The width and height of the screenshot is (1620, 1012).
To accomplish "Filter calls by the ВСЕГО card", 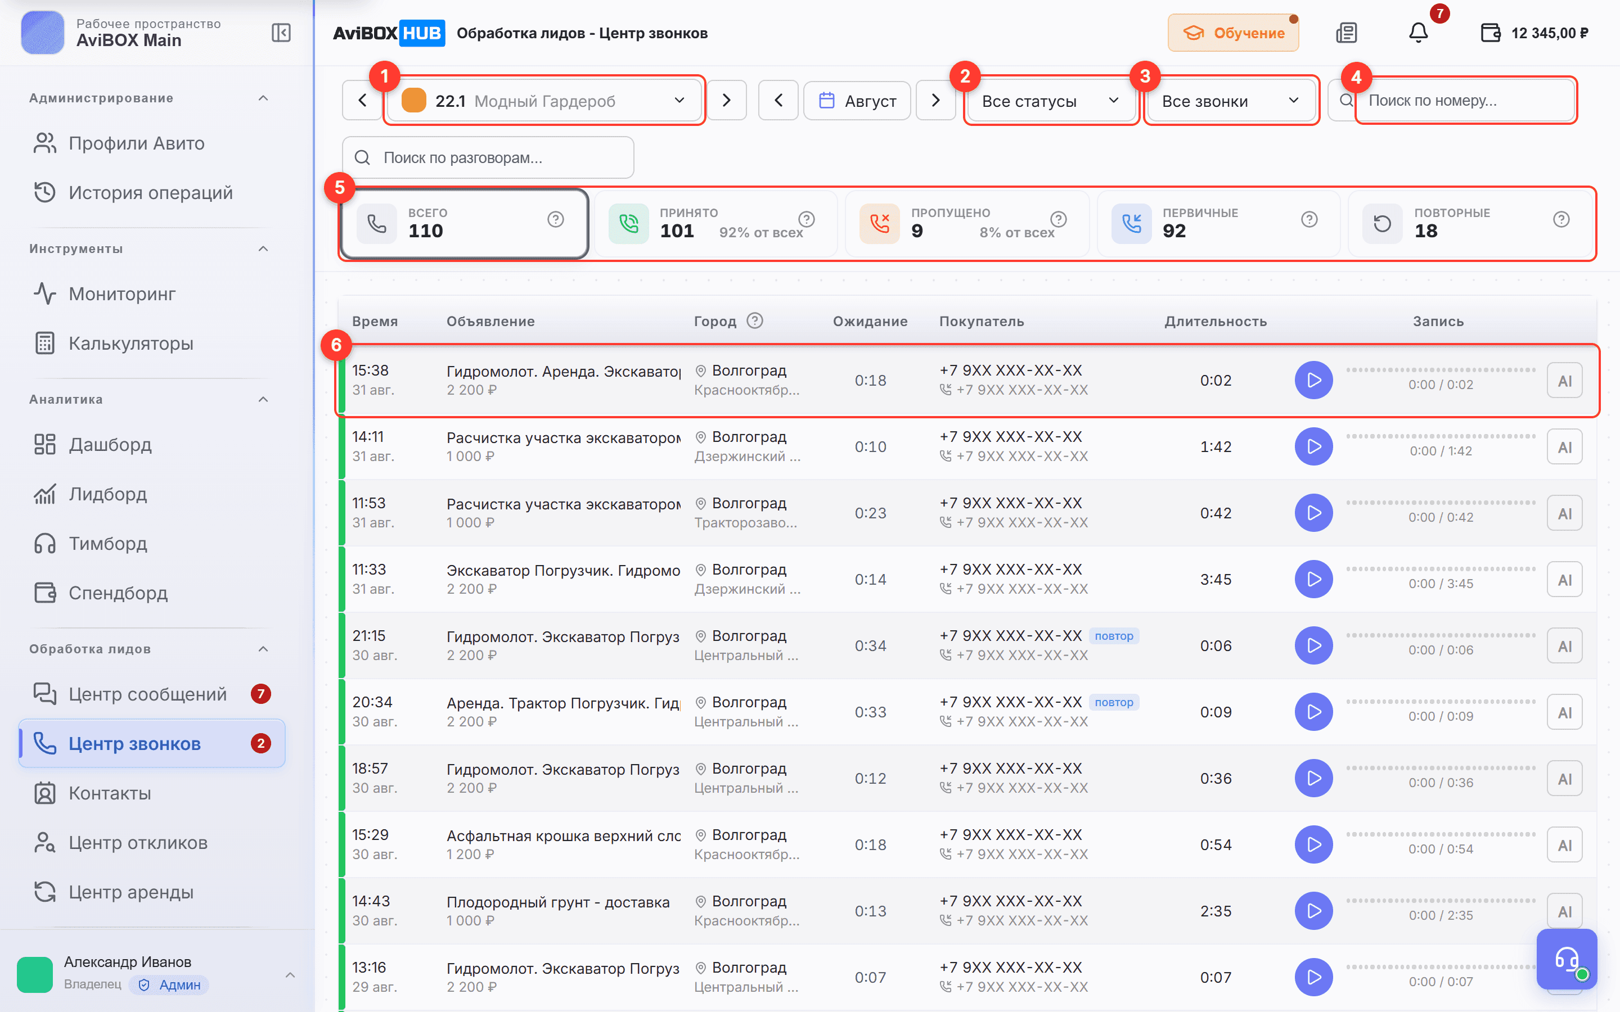I will [x=465, y=224].
